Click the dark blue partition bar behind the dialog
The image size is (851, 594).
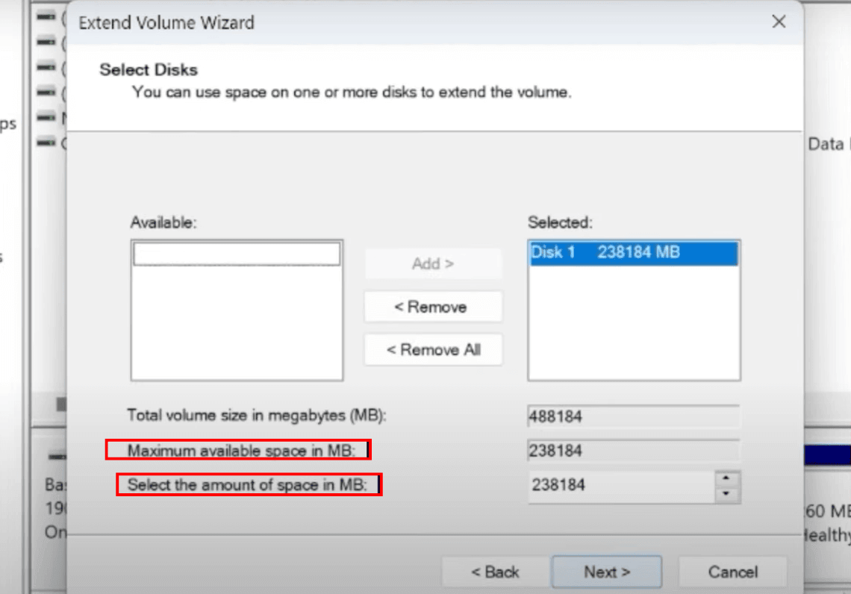826,455
